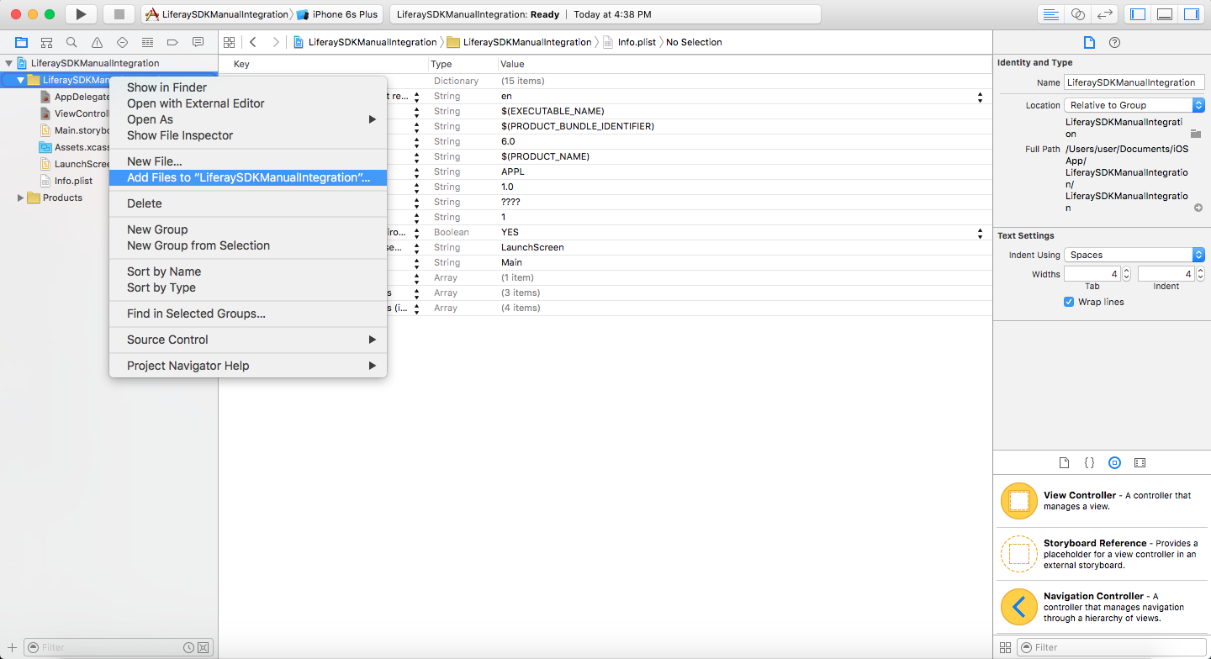The width and height of the screenshot is (1211, 659).
Task: Go forward in editor history
Action: point(275,42)
